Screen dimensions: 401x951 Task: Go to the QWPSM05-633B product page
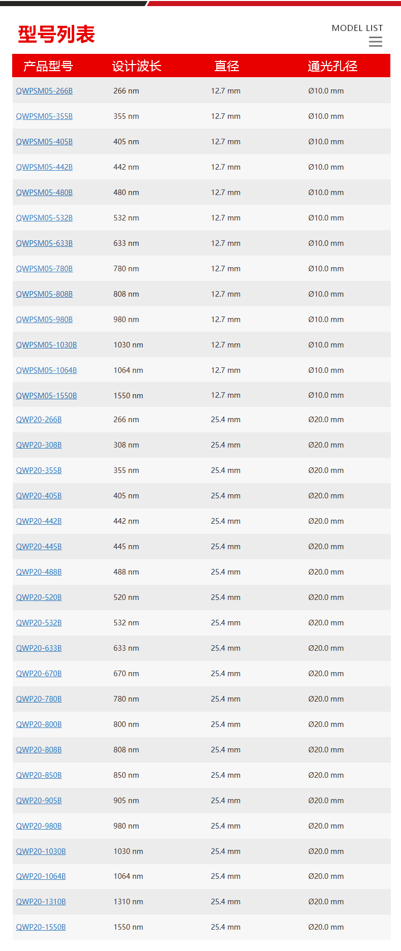pos(44,243)
